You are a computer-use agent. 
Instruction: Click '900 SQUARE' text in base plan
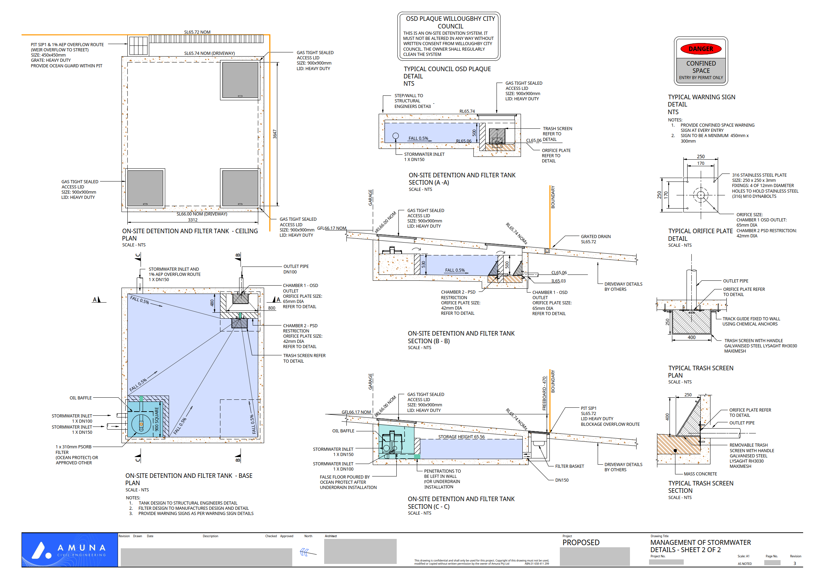[157, 419]
